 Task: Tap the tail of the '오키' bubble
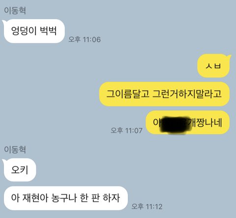click(4, 161)
